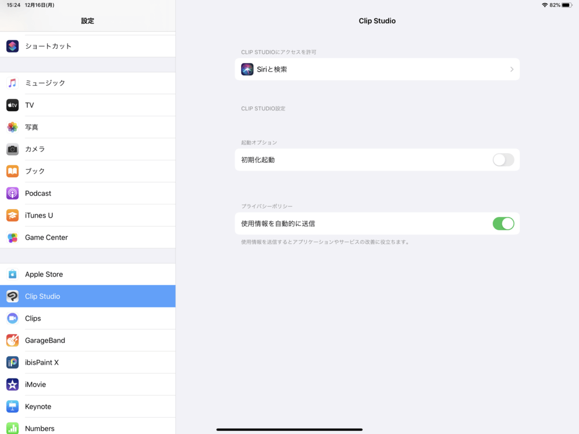The width and height of the screenshot is (579, 434).
Task: Tap the Siri icon in Clip Studio settings
Action: (x=247, y=69)
